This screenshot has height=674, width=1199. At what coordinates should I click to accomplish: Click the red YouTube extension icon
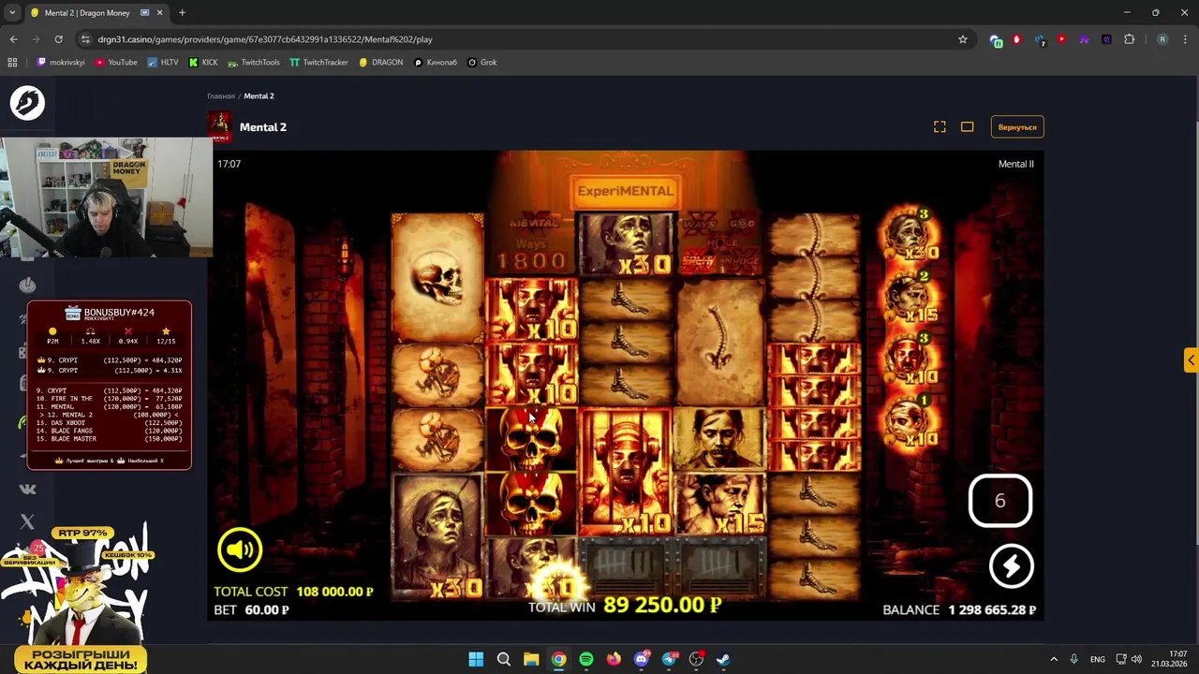click(1061, 39)
